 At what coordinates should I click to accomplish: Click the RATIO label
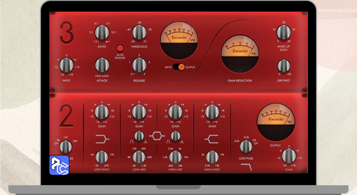[x=102, y=47]
